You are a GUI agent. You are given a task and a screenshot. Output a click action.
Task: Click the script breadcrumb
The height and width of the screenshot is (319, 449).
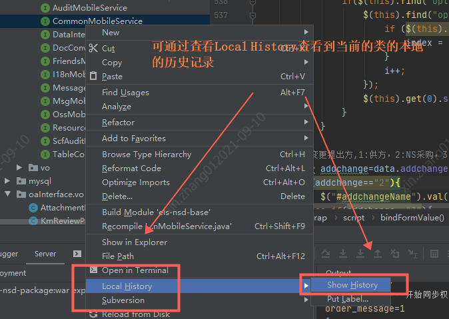[354, 218]
